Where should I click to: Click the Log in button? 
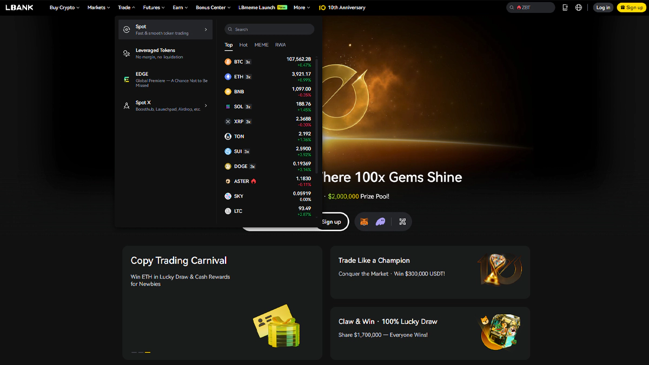[x=603, y=8]
